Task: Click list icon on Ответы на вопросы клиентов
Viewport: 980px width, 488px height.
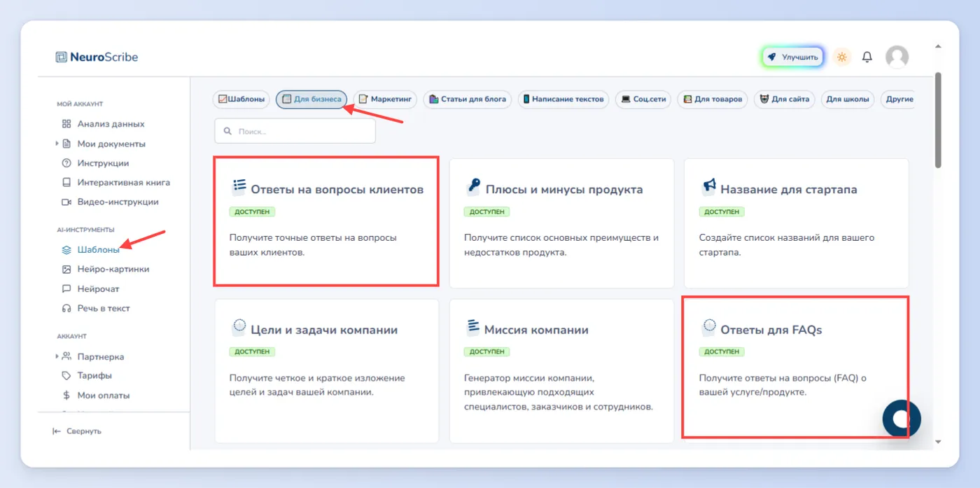Action: click(239, 187)
